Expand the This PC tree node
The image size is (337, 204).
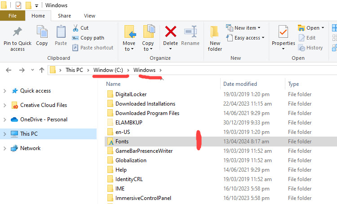(5, 134)
